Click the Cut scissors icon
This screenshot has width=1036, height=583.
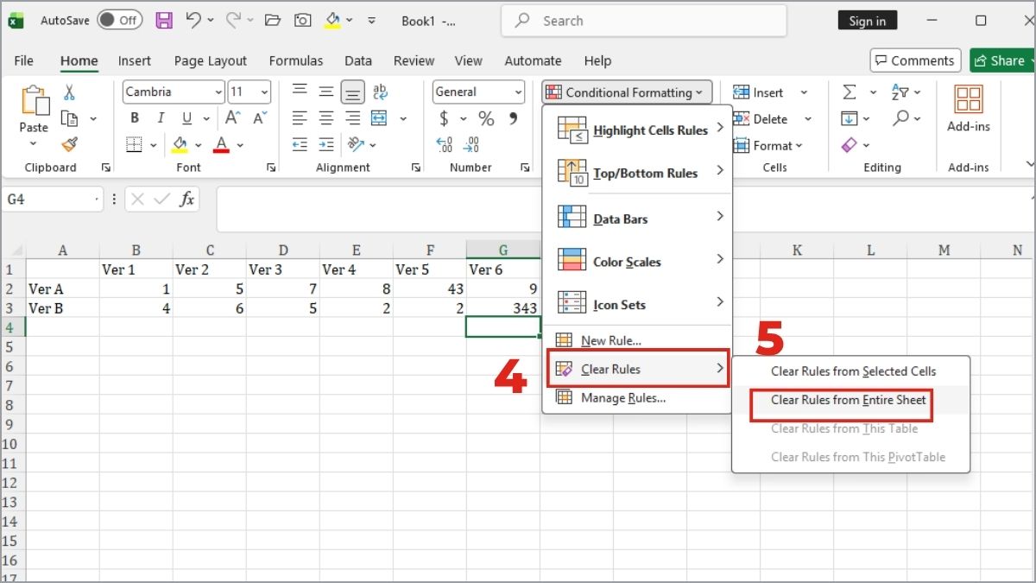pyautogui.click(x=69, y=92)
